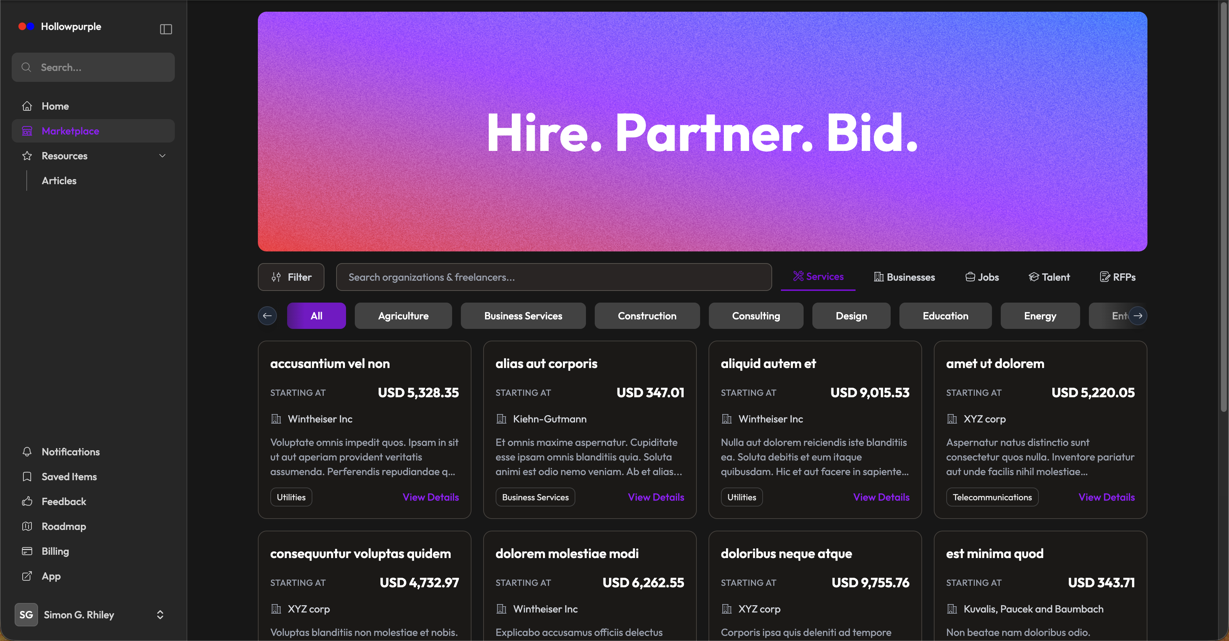
Task: Select the All category chip
Action: pos(316,316)
